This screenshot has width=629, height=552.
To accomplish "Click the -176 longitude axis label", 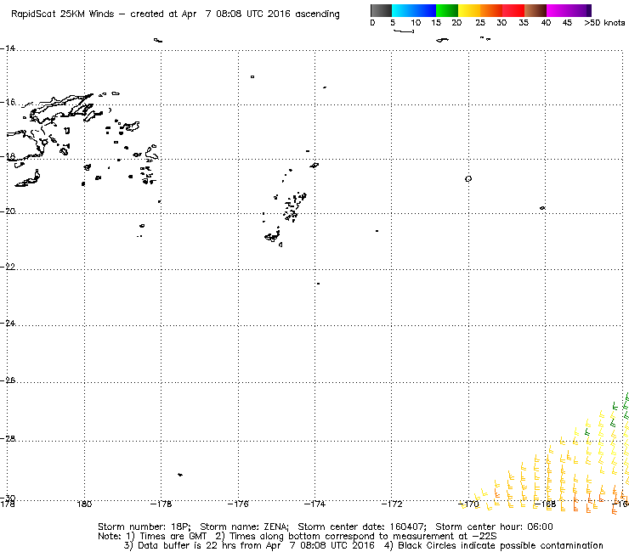I will click(238, 504).
